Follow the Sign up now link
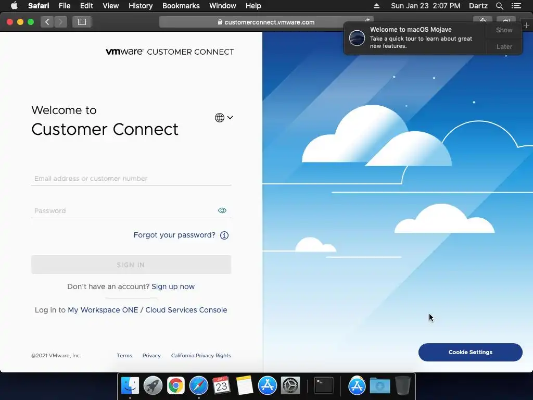The height and width of the screenshot is (400, 533). pyautogui.click(x=173, y=287)
